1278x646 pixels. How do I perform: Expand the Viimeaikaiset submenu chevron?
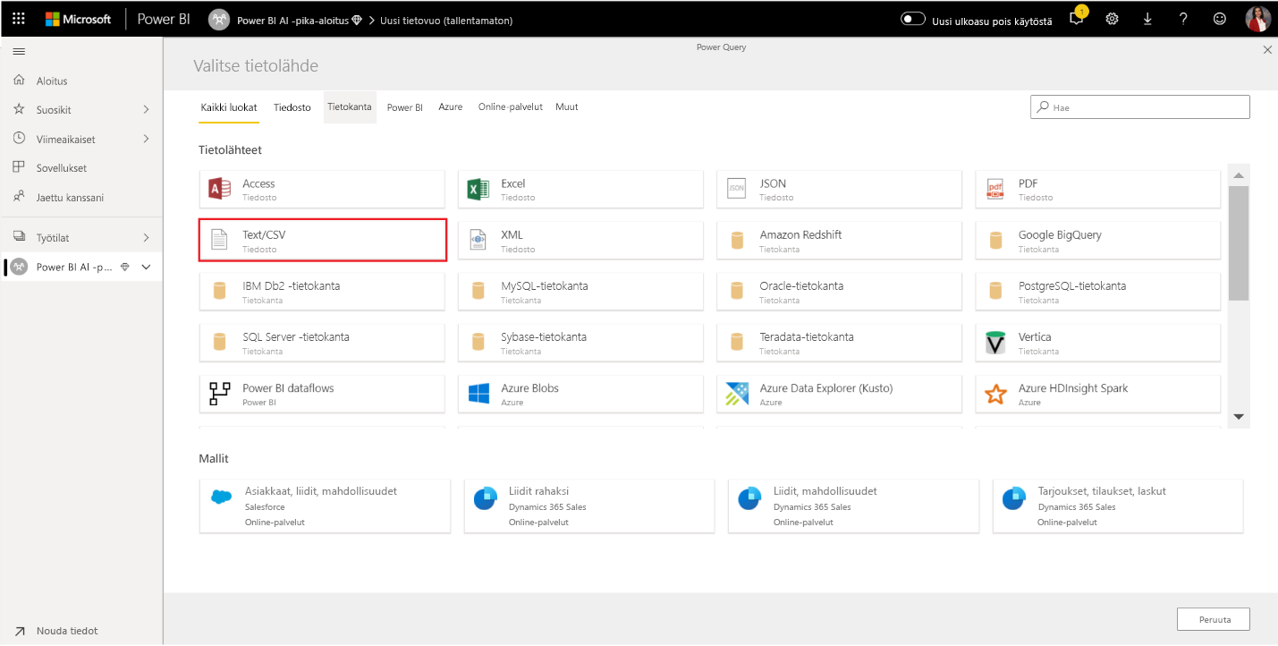pos(146,139)
